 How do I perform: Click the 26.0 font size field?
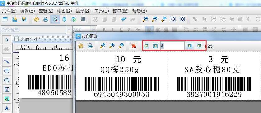pyautogui.click(x=82, y=30)
